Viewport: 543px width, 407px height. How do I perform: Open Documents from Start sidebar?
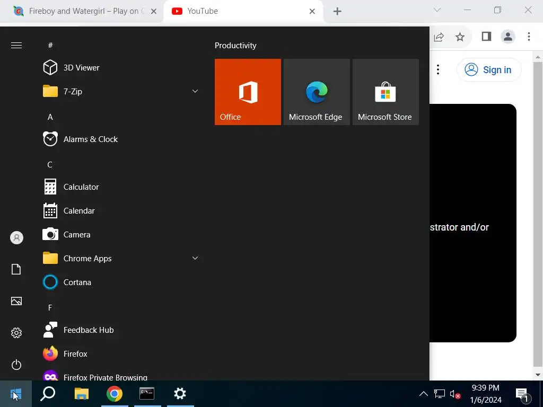point(16,269)
